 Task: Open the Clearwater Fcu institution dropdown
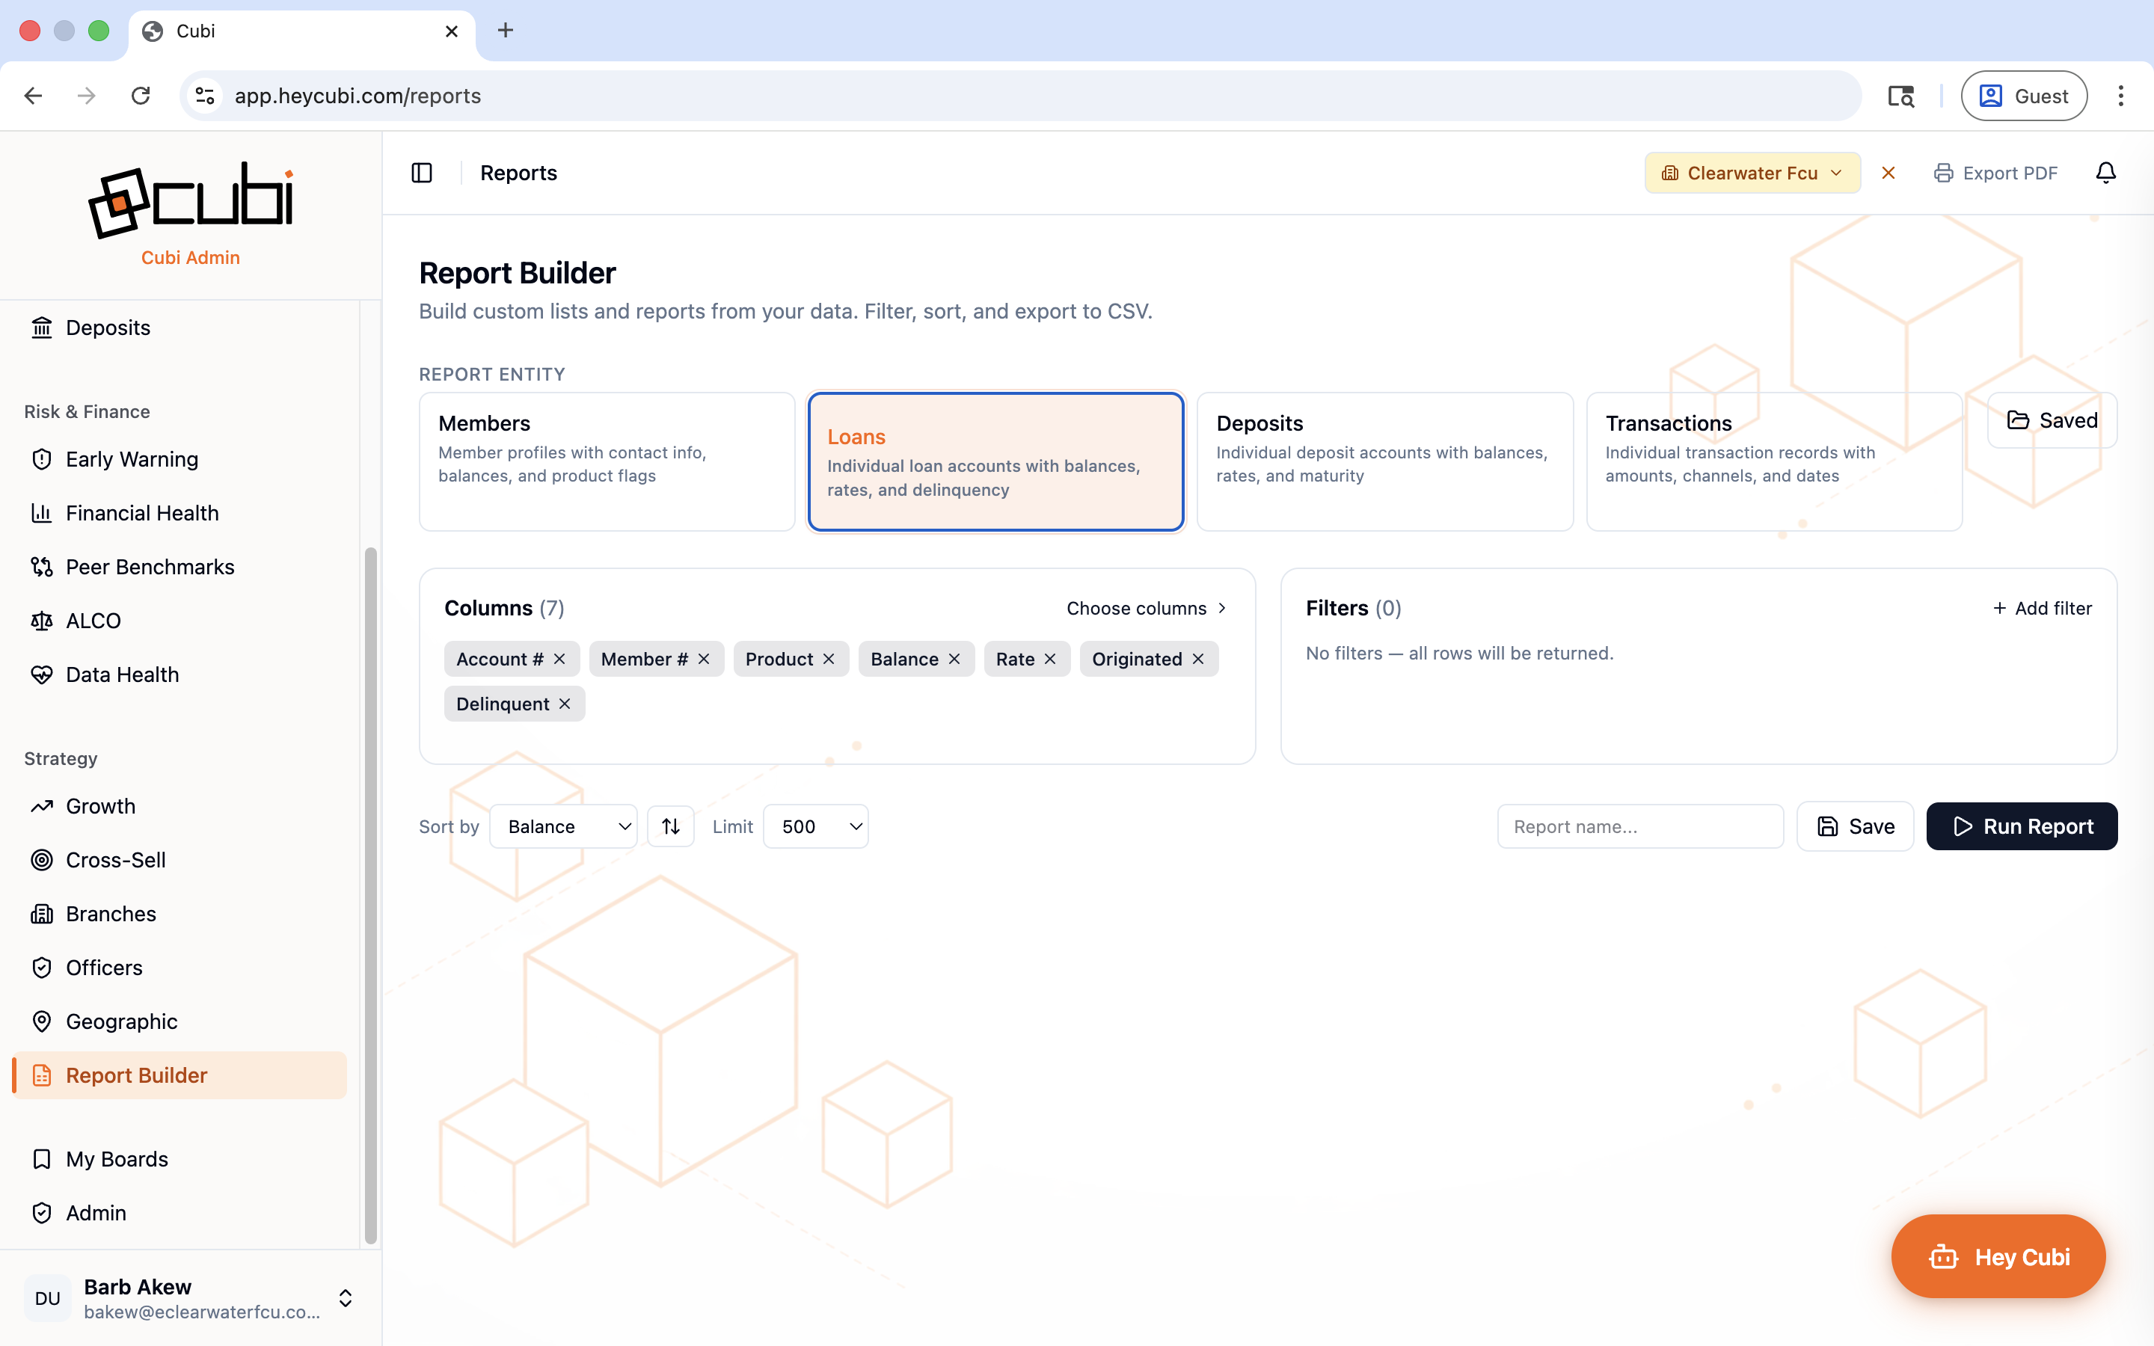(x=1751, y=173)
